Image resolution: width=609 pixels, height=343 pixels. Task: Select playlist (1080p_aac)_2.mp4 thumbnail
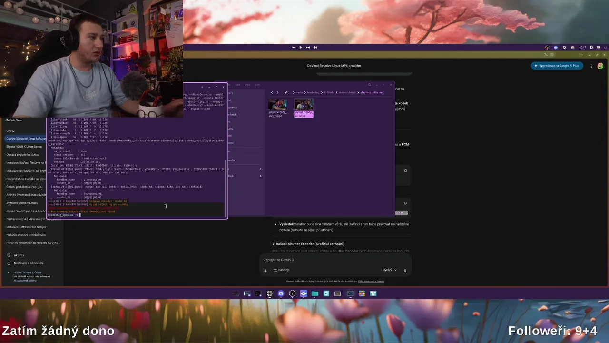point(277,104)
